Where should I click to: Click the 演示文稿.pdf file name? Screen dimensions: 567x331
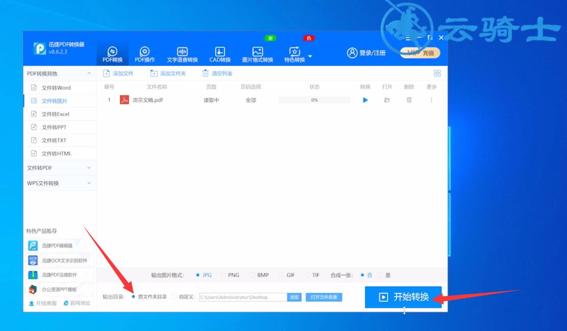click(148, 100)
